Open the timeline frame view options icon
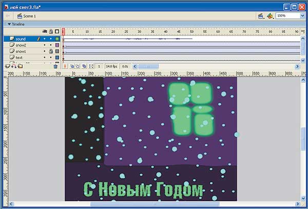 (x=303, y=31)
